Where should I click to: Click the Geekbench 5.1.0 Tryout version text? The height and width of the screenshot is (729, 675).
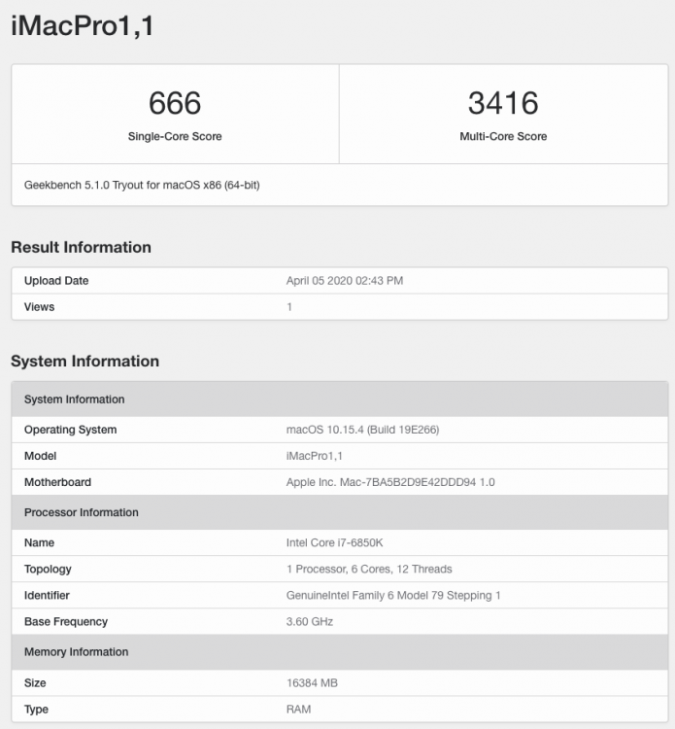tap(142, 185)
